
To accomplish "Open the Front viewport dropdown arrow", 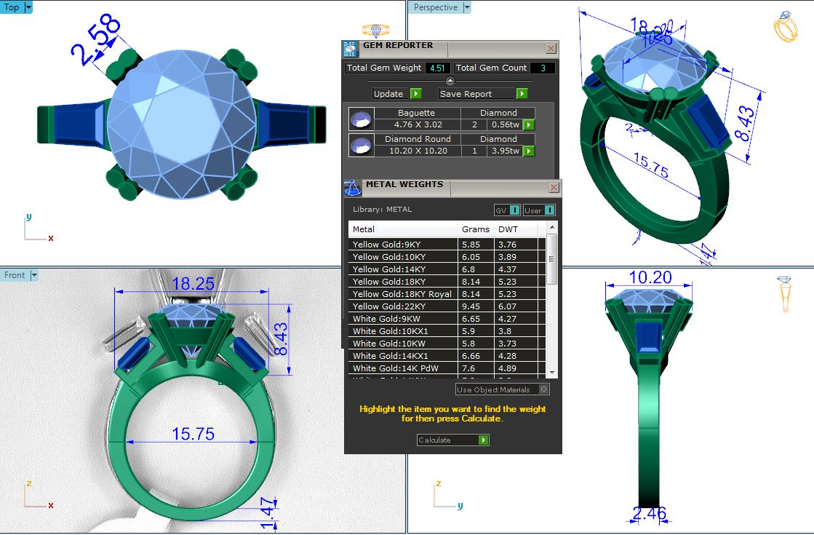I will point(34,275).
